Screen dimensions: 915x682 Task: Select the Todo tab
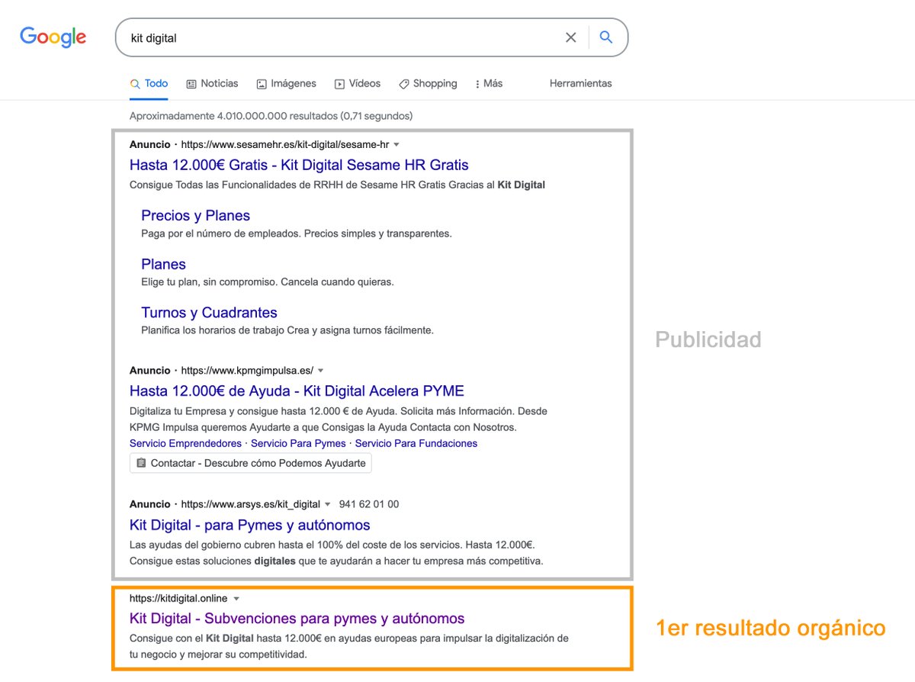pyautogui.click(x=149, y=84)
